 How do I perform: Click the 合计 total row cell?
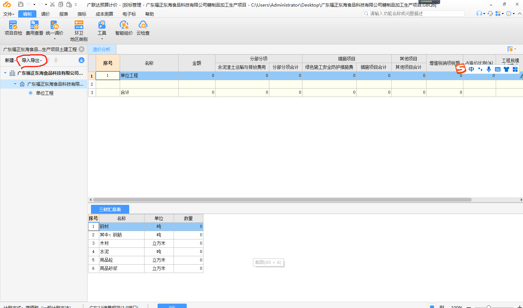(149, 93)
